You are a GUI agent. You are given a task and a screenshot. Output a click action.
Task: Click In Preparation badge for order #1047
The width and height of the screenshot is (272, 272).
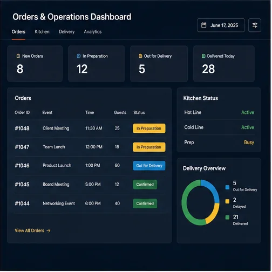(x=149, y=147)
